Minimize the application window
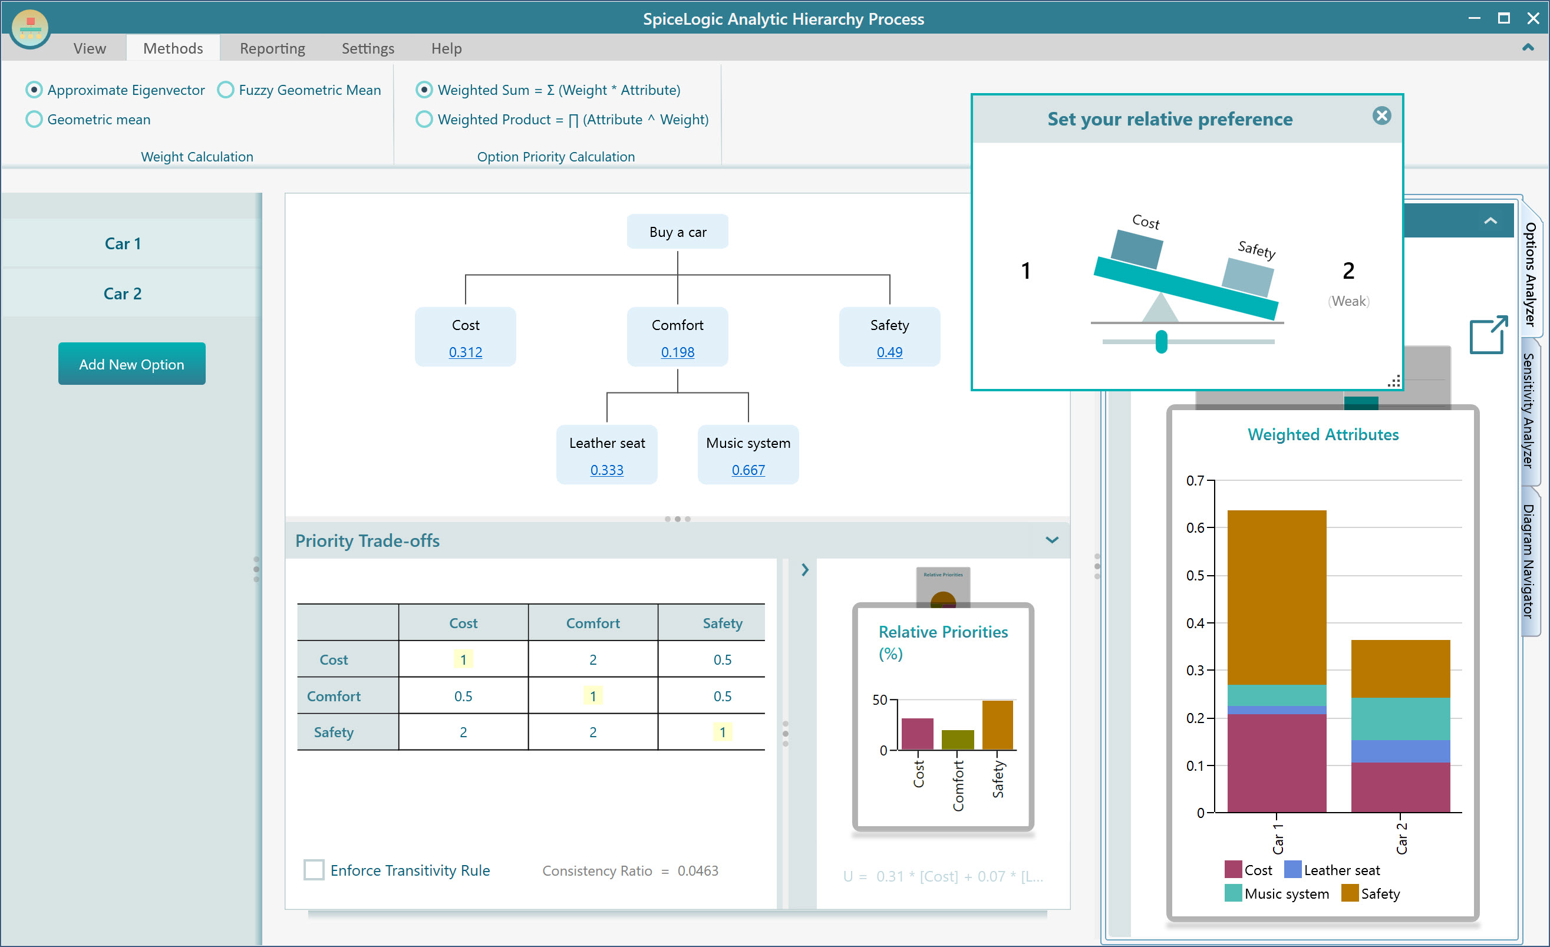Screen dimensions: 1550x947 (1474, 18)
